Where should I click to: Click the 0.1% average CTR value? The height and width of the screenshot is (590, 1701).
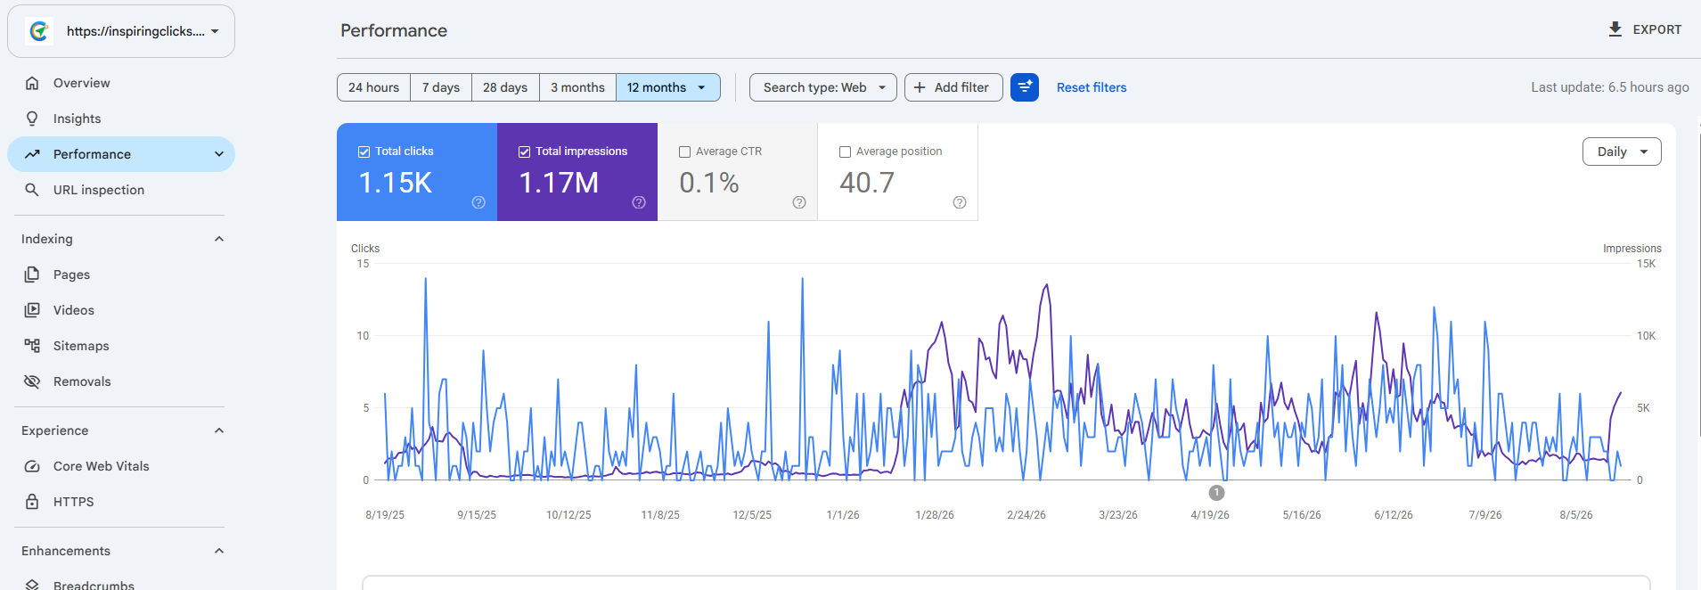click(x=709, y=183)
